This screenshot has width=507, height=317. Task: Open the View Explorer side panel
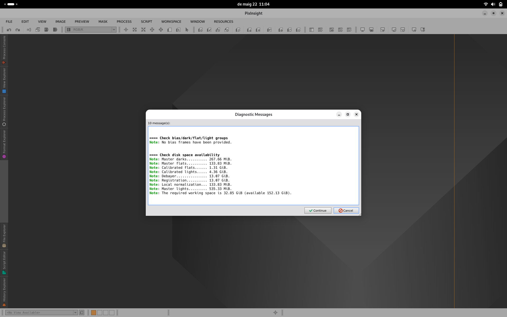[4, 81]
